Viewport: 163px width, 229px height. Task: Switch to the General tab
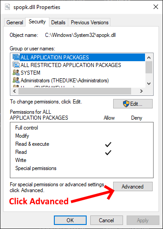click(15, 22)
